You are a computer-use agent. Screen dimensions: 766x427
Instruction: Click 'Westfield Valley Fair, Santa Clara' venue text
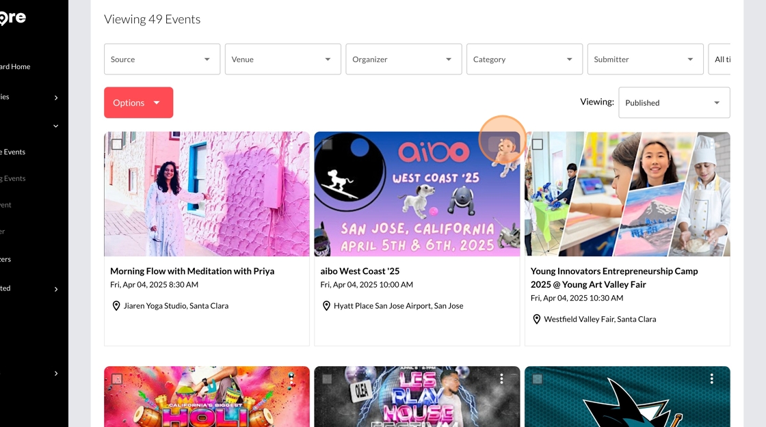point(600,319)
